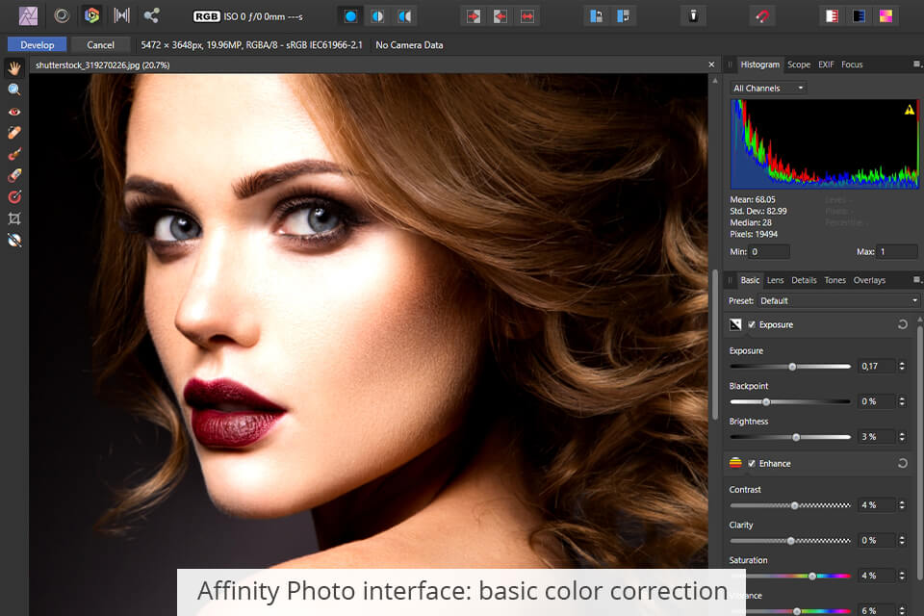Select the Zoom tool
The width and height of the screenshot is (924, 616).
tap(14, 90)
